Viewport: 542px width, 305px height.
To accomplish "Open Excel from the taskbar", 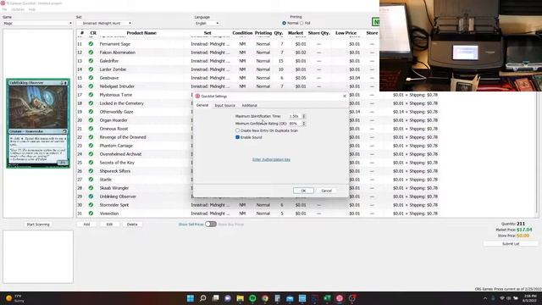I will click(x=327, y=298).
